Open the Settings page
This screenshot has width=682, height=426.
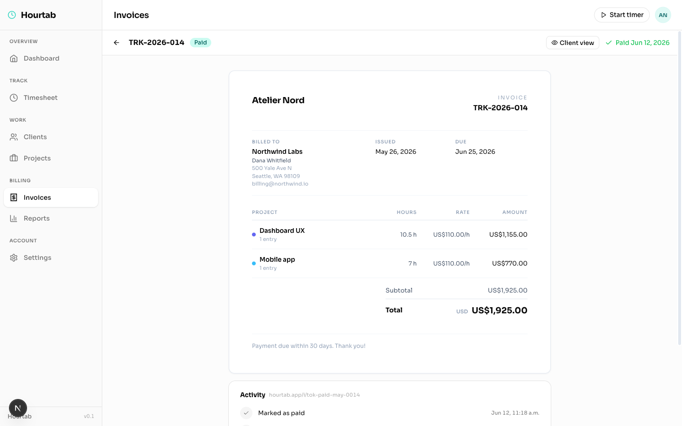pos(51,257)
